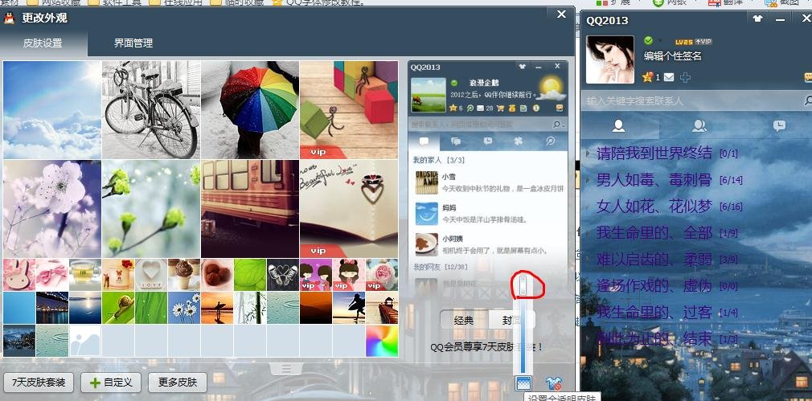The image size is (812, 401).
Task: Select the red train carriage skin
Action: [250, 209]
